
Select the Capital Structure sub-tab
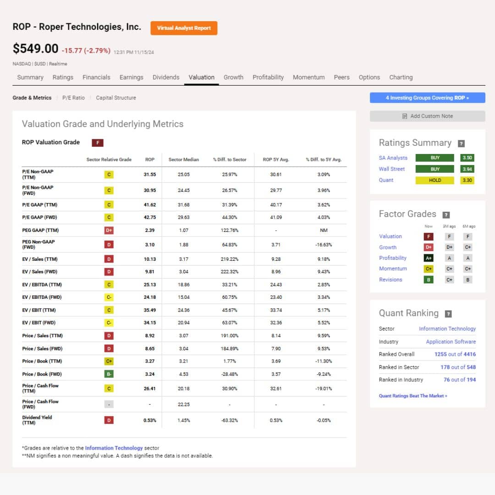point(116,98)
